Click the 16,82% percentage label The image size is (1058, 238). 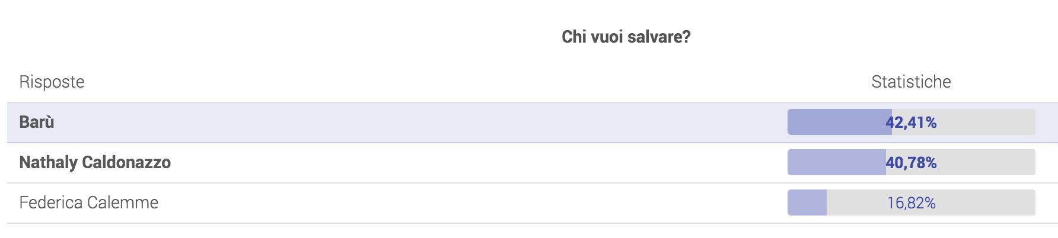(911, 203)
